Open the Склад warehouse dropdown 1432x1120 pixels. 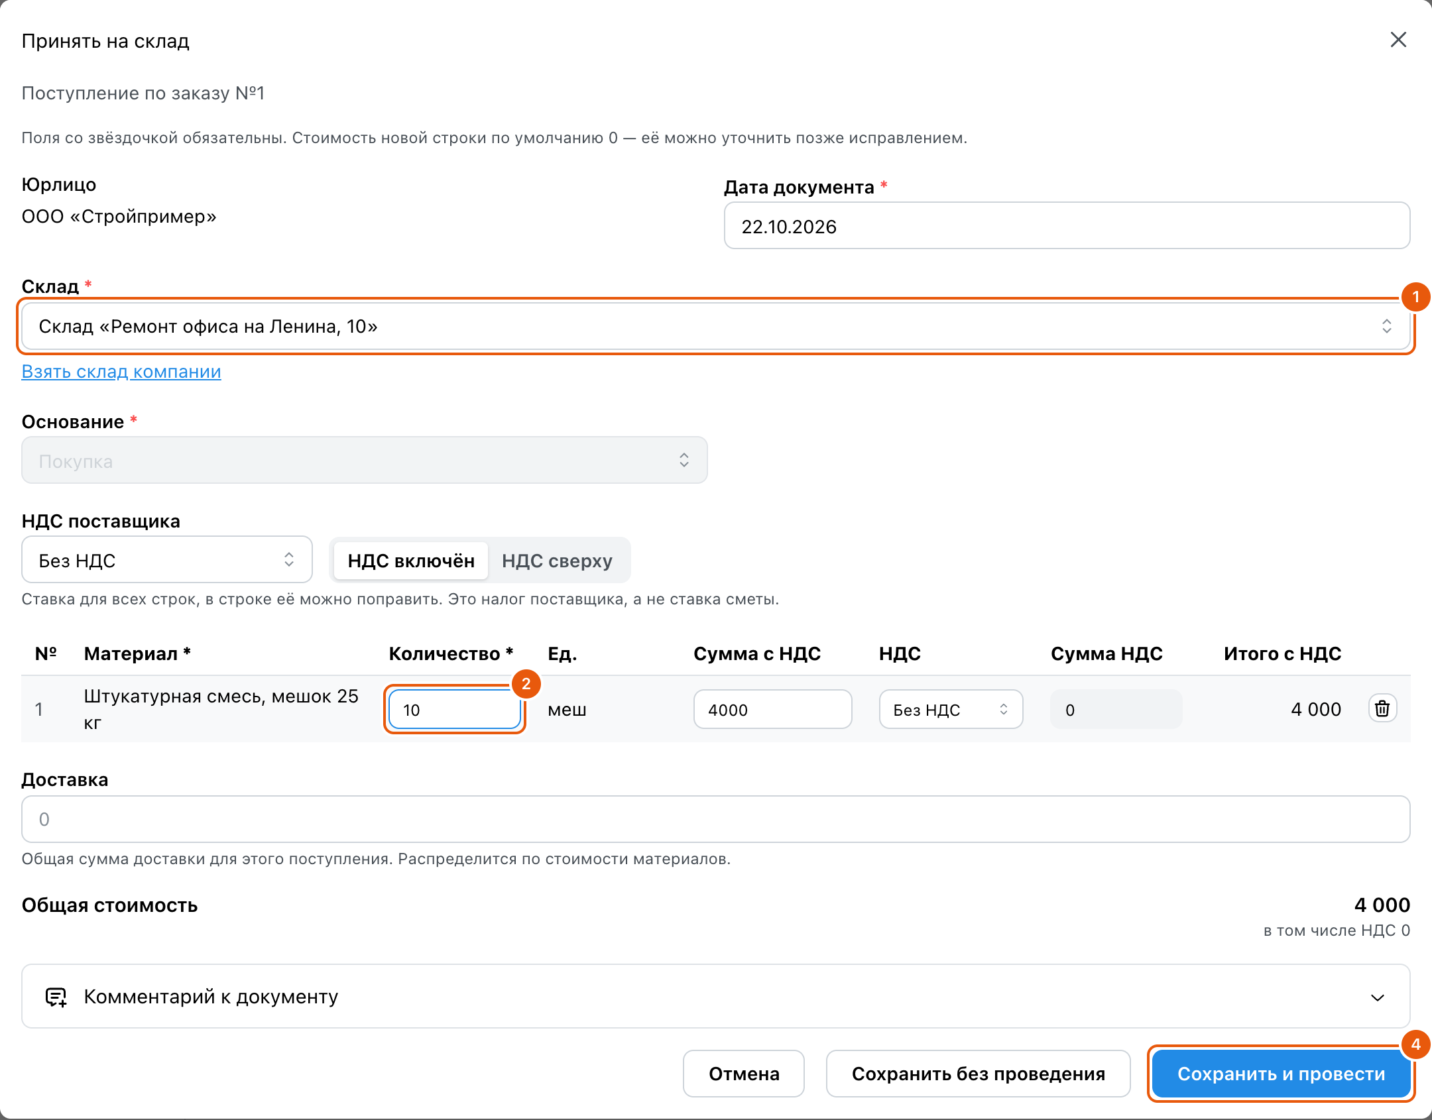tap(715, 326)
